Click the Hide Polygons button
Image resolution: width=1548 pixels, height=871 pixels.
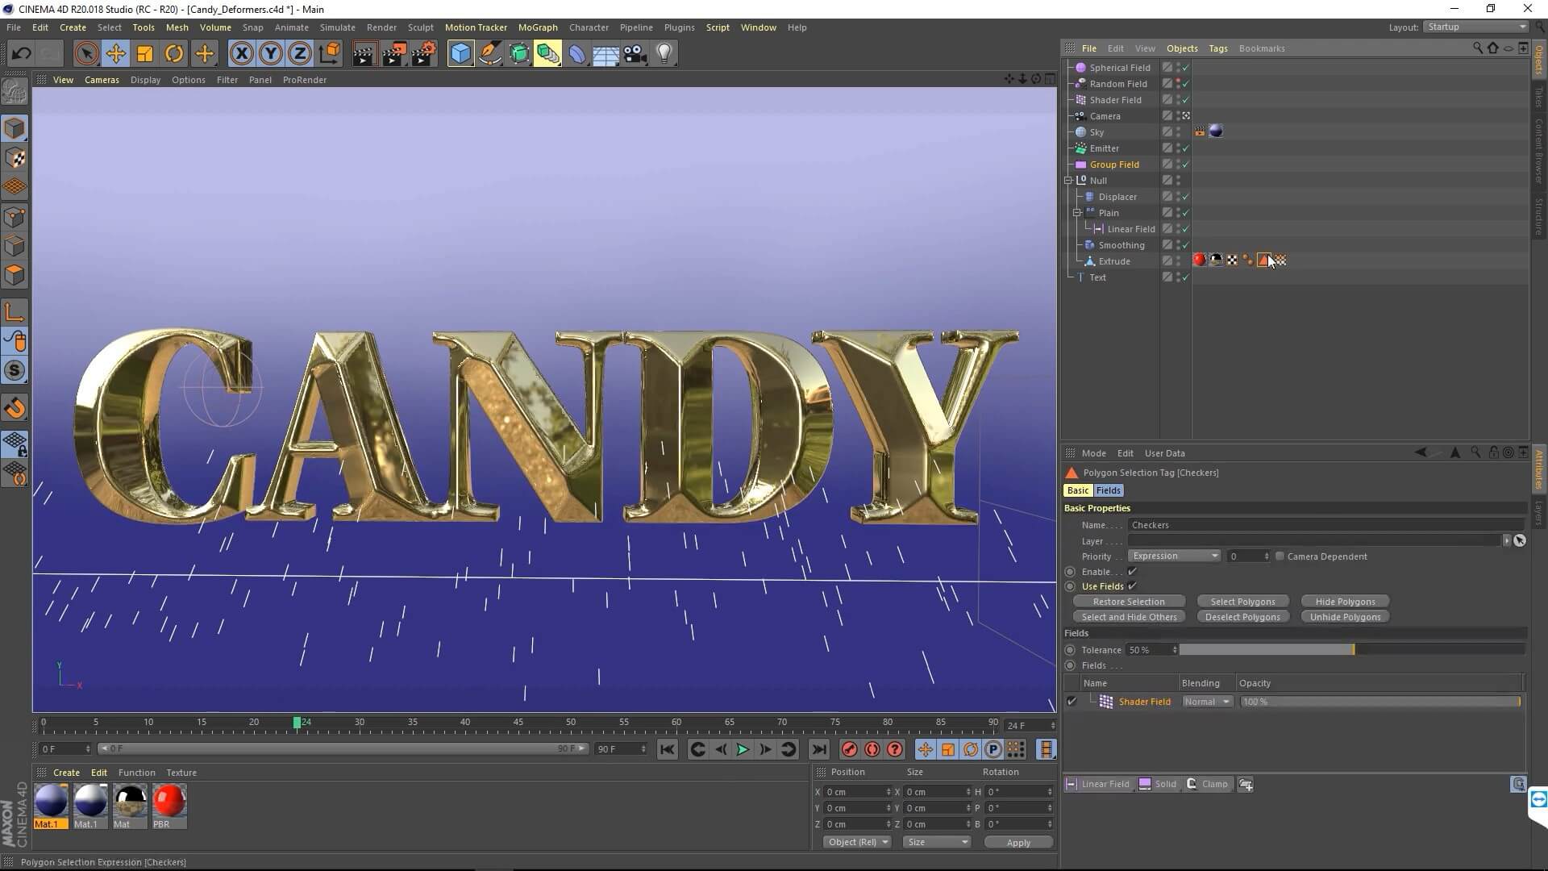(1345, 602)
